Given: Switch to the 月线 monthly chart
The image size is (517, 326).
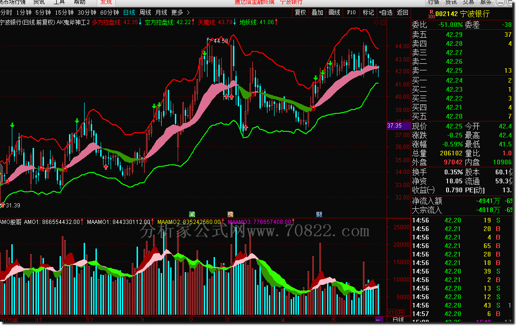Looking at the screenshot, I should coord(161,13).
